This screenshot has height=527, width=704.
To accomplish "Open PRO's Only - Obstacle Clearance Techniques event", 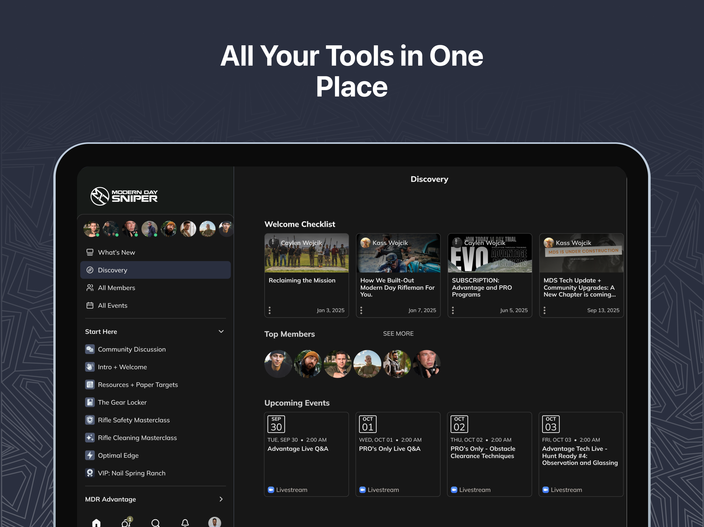I will [x=490, y=454].
